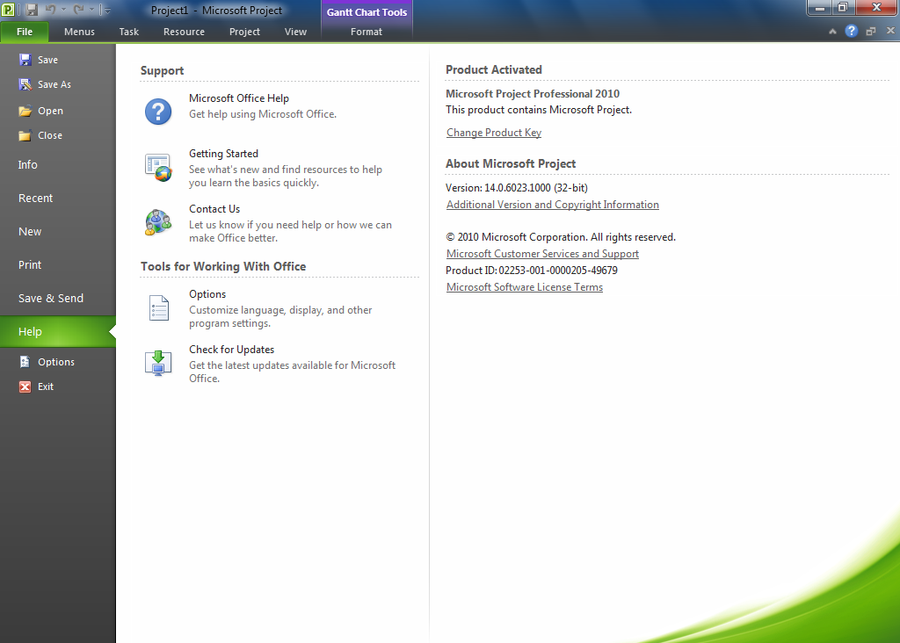Open Additional Version and Copyright Information link

click(552, 205)
